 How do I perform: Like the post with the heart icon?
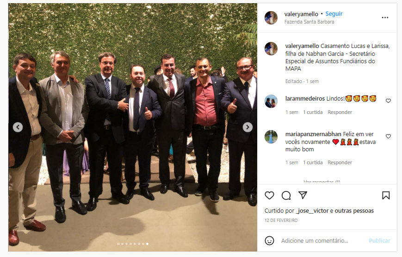(x=269, y=196)
